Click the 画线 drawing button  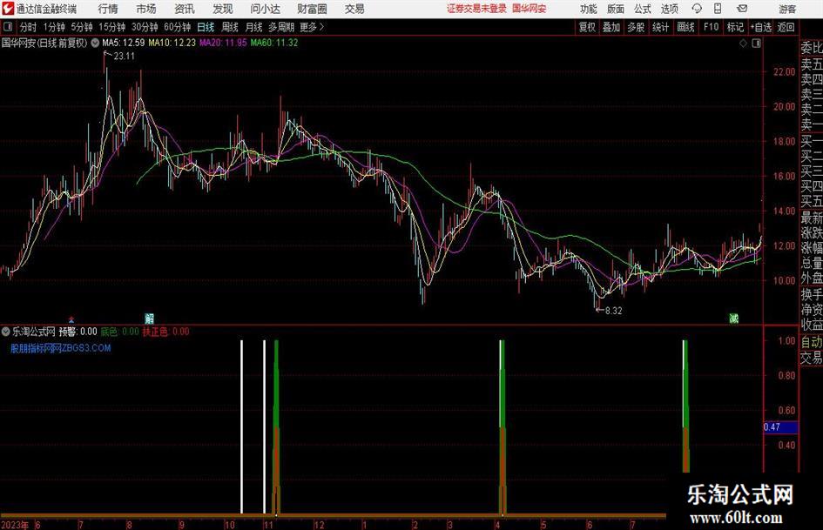[x=685, y=27]
